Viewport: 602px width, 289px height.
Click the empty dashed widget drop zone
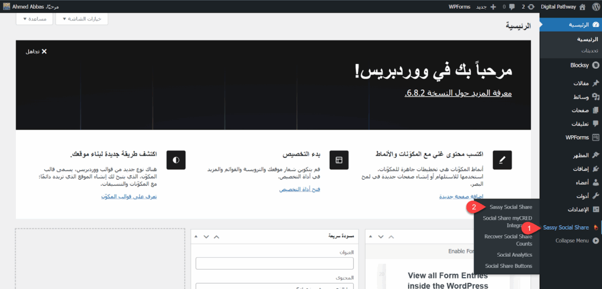tap(100, 258)
